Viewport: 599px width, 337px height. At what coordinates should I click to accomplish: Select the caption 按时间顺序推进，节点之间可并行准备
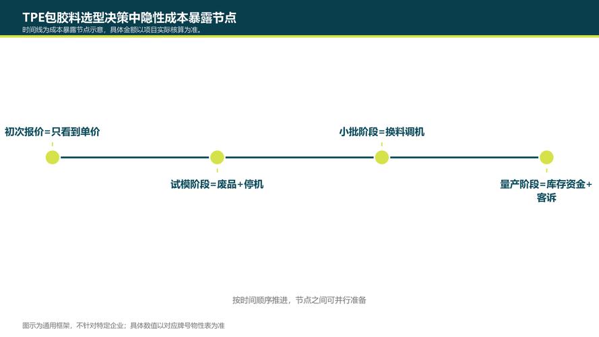299,301
